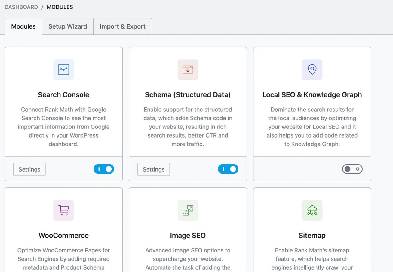This screenshot has height=272, width=393.
Task: Open Settings for Search Console
Action: coord(29,169)
